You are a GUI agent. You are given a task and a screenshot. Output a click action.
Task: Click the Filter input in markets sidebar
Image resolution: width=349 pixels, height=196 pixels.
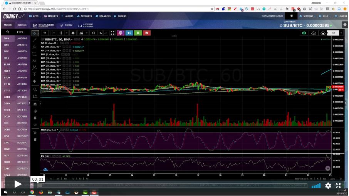click(20, 32)
